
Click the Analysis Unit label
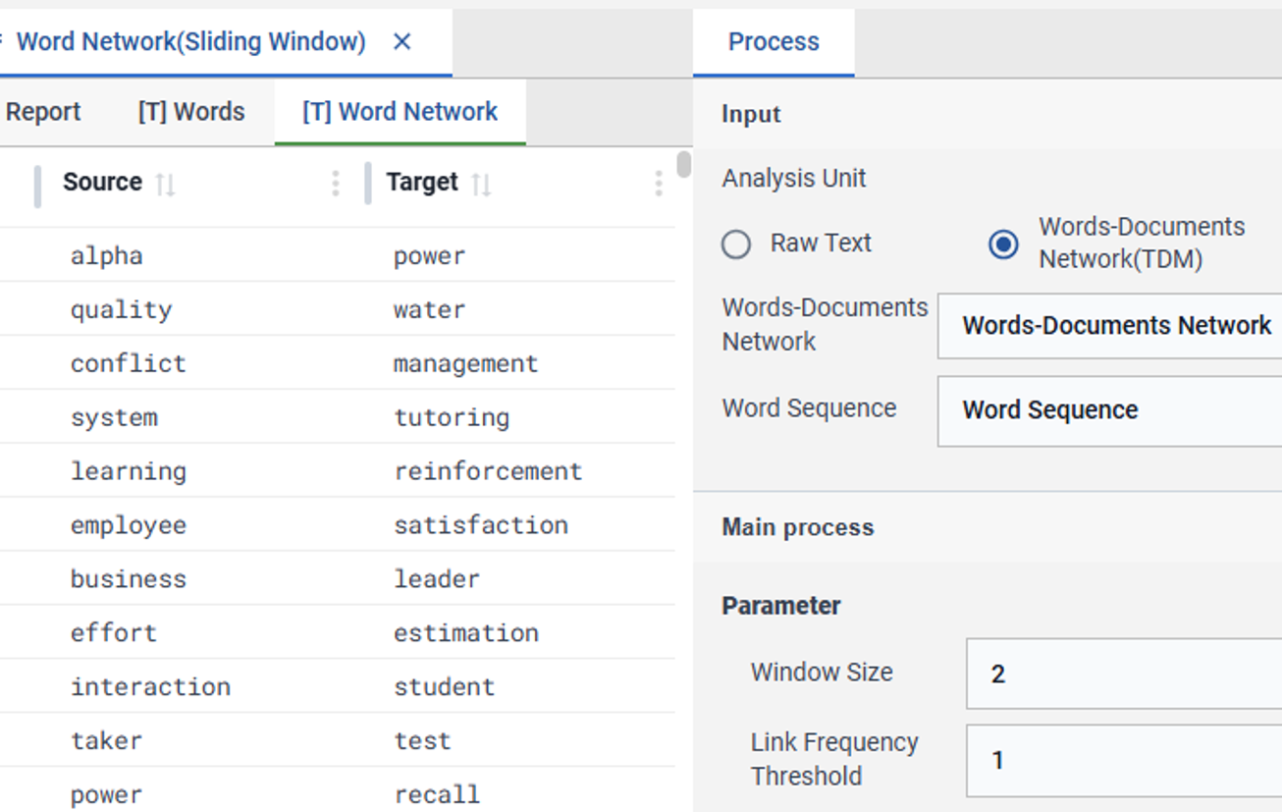point(794,179)
